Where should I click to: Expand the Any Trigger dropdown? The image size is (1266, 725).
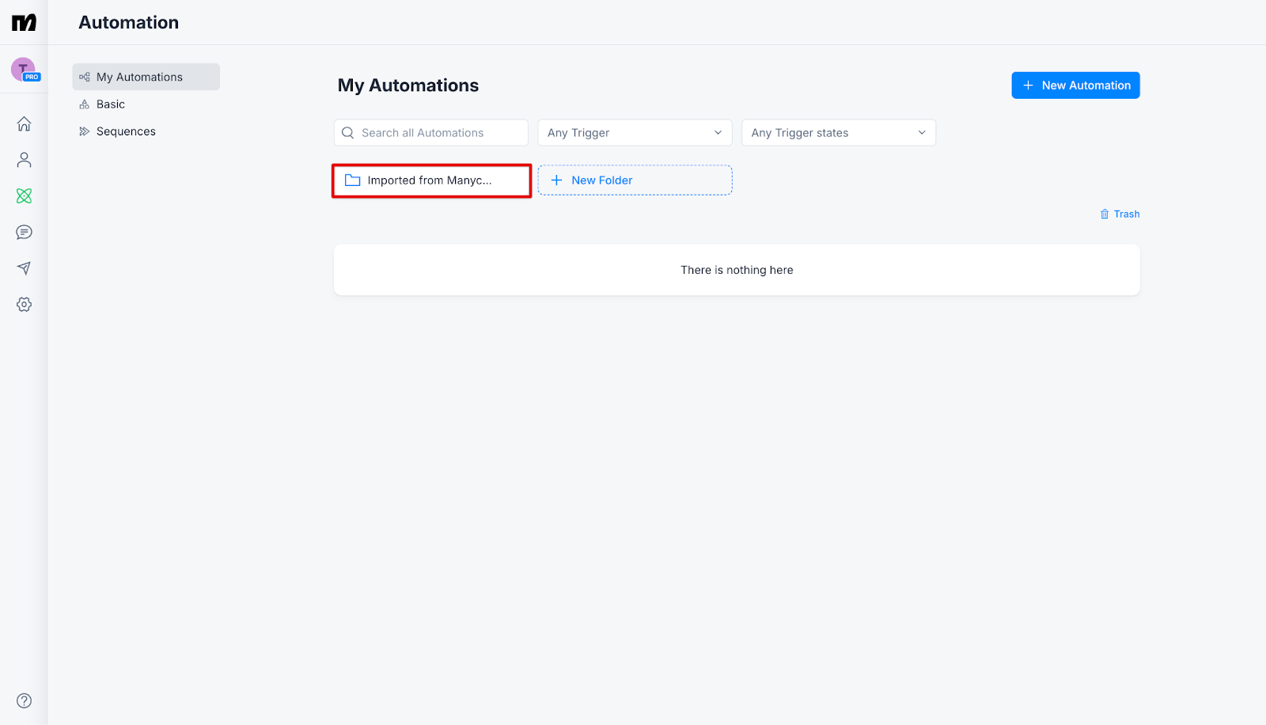pos(634,133)
